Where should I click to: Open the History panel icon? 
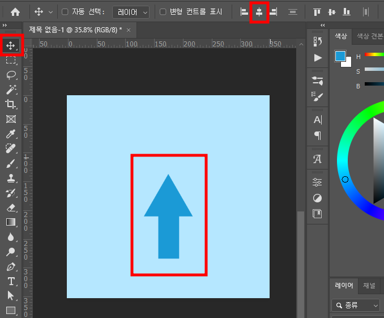click(x=318, y=42)
